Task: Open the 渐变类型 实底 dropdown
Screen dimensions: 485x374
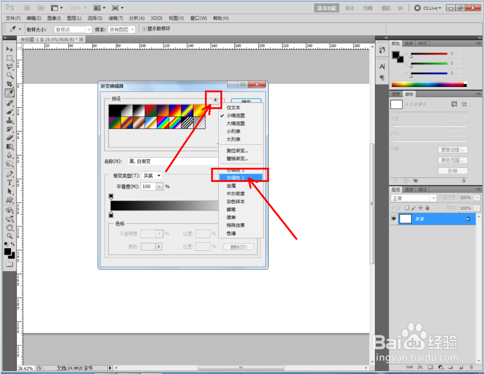Action: click(x=152, y=176)
